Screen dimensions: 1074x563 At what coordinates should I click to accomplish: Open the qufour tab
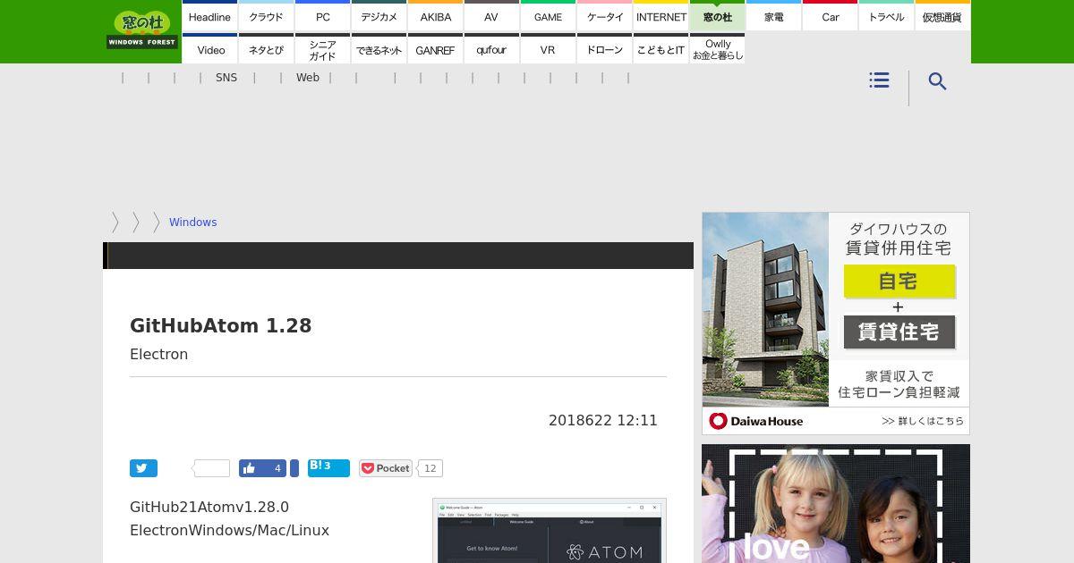[491, 50]
